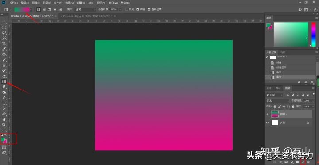Open the layer blend mode dropdown
Viewport: 319px width, 165px height.
click(277, 101)
